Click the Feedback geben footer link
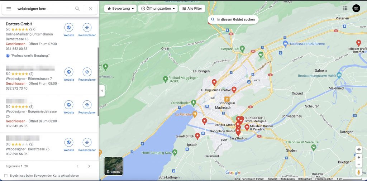The height and width of the screenshot is (181, 367). [324, 179]
